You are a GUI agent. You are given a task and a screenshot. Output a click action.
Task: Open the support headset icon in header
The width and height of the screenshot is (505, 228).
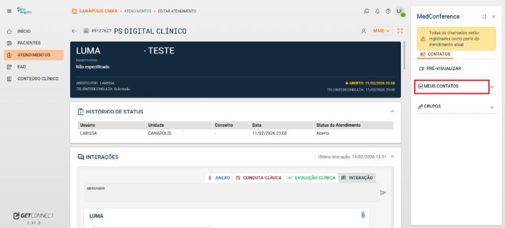click(366, 11)
